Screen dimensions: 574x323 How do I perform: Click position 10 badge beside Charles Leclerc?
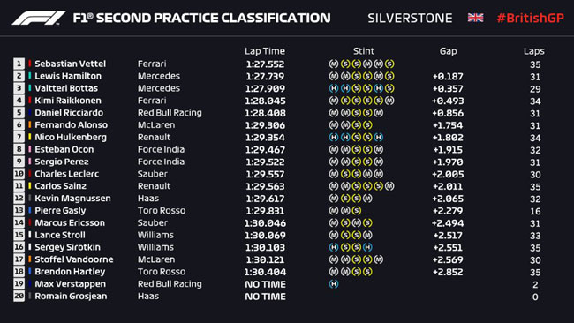click(19, 174)
